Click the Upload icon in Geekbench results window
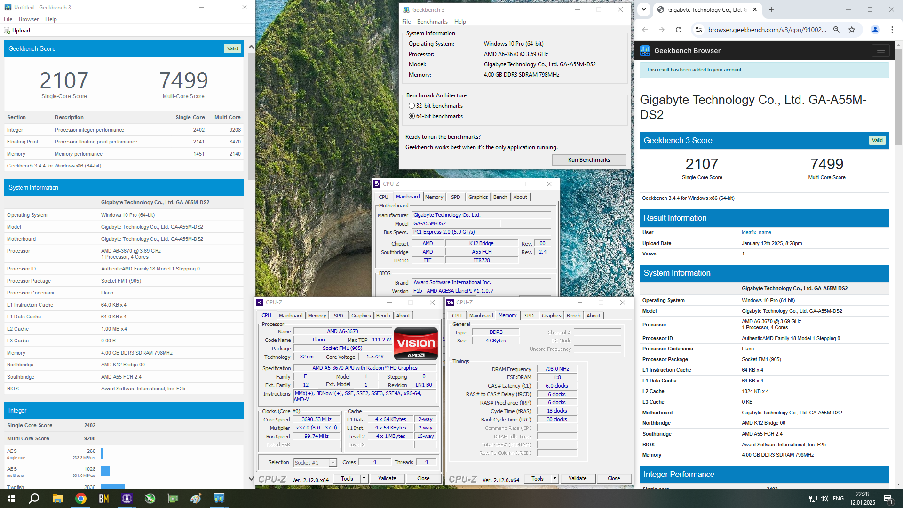 [x=7, y=31]
